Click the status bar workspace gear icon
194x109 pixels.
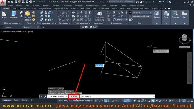click(x=170, y=101)
